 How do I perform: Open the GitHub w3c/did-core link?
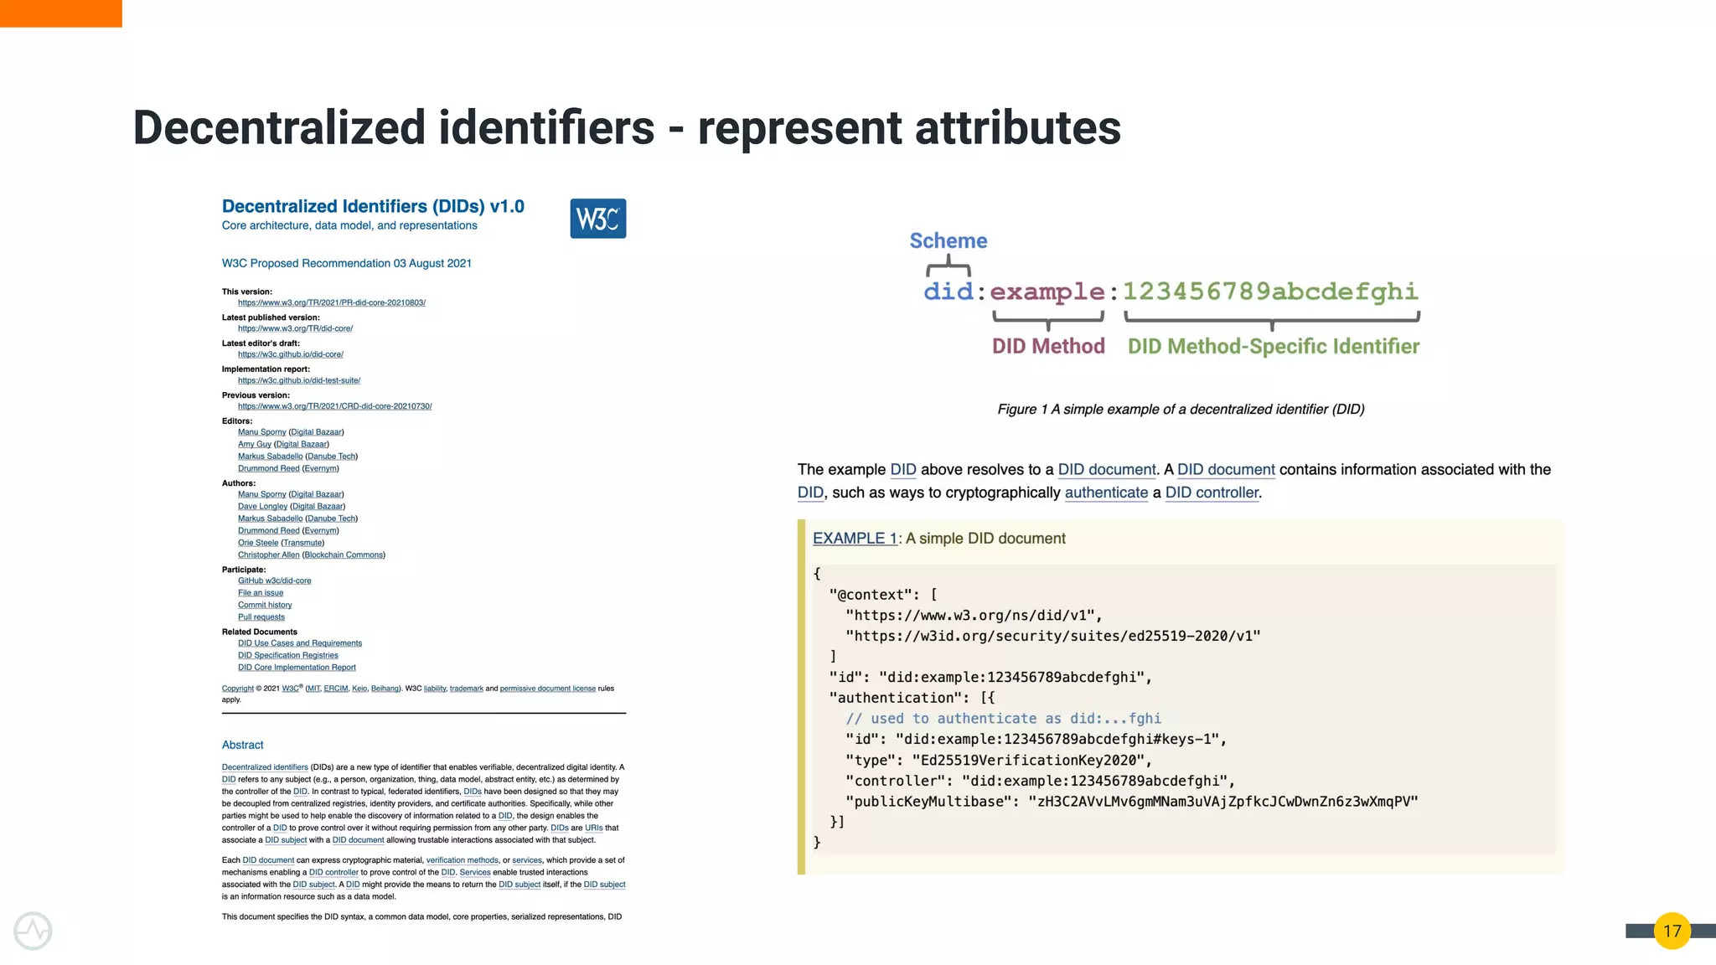[x=274, y=581]
